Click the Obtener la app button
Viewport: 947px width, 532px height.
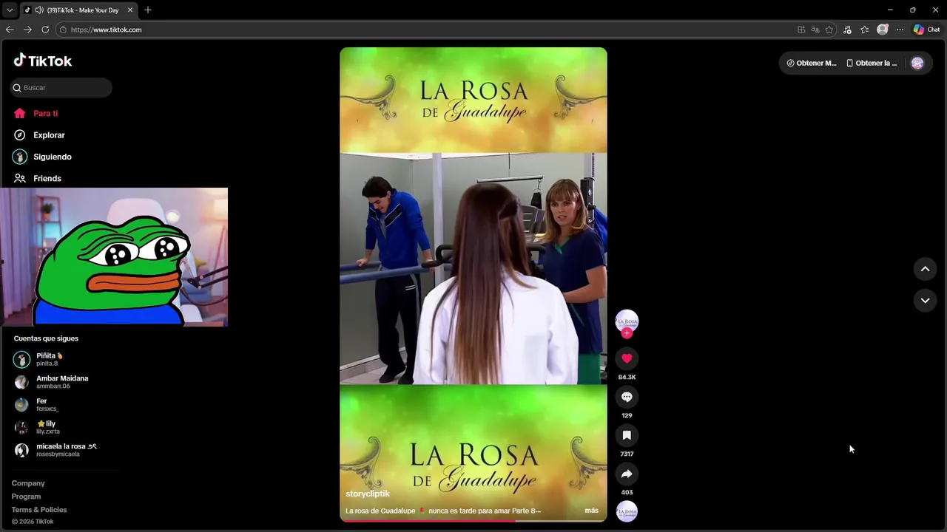(x=872, y=63)
